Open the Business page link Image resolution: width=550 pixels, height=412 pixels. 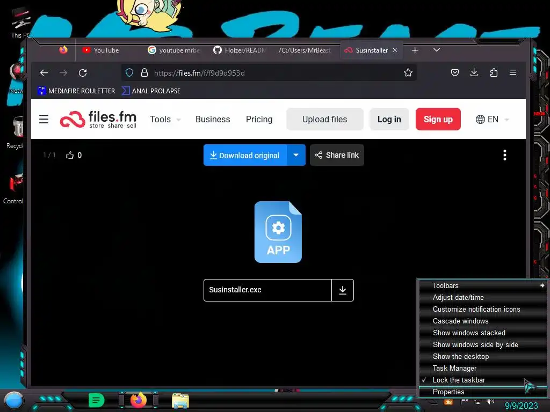click(213, 120)
